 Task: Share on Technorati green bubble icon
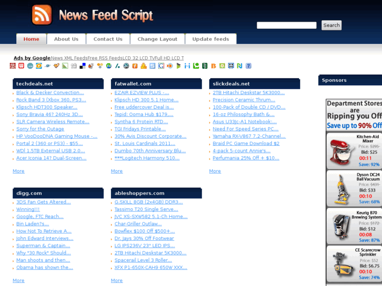pos(196,66)
